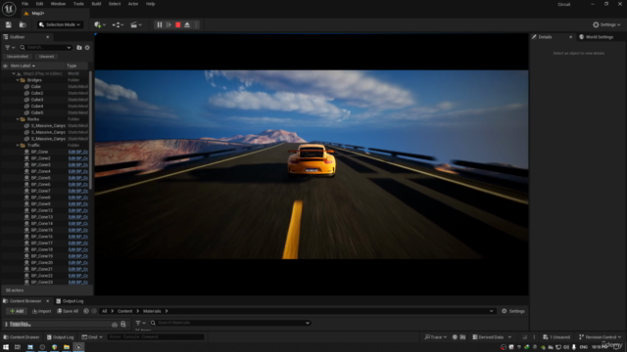The image size is (627, 352).
Task: Sort the Outliner by Item Label
Action: [x=23, y=66]
